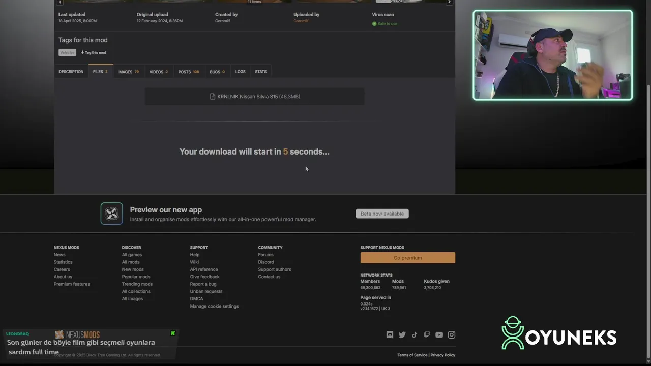Open the Support authors link

pos(275,269)
